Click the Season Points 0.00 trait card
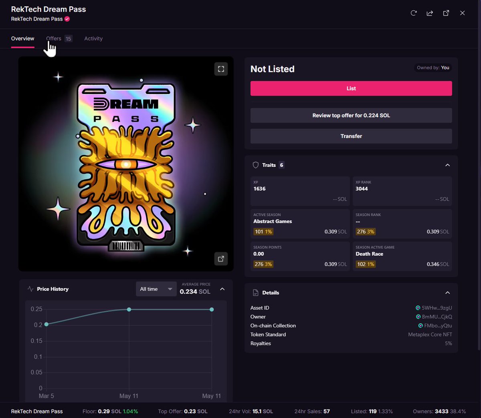 click(x=300, y=256)
